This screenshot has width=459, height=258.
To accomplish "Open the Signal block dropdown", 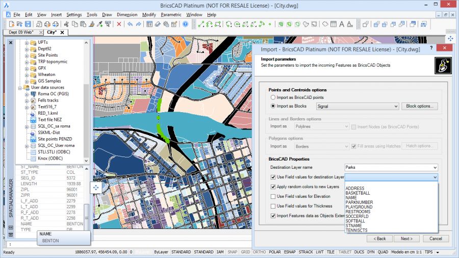I will tap(396, 107).
